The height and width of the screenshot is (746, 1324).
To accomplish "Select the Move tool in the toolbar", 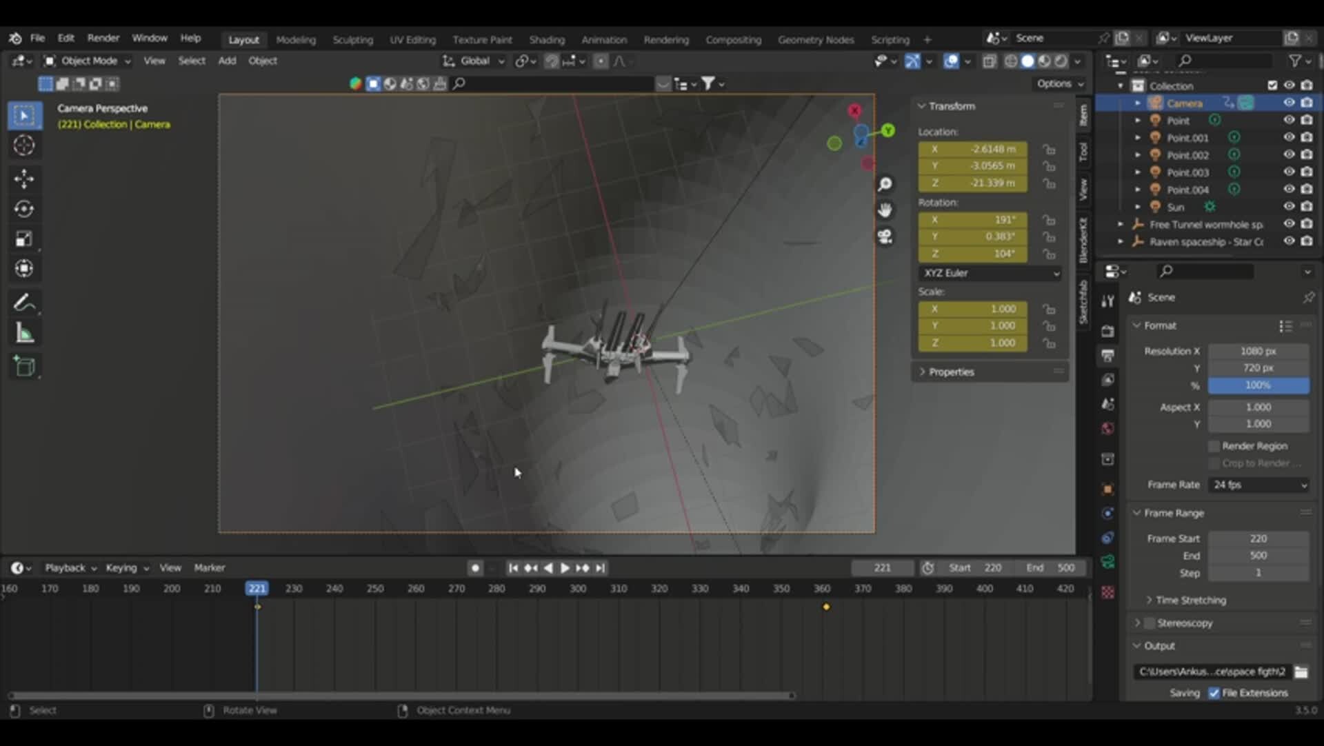I will click(24, 179).
